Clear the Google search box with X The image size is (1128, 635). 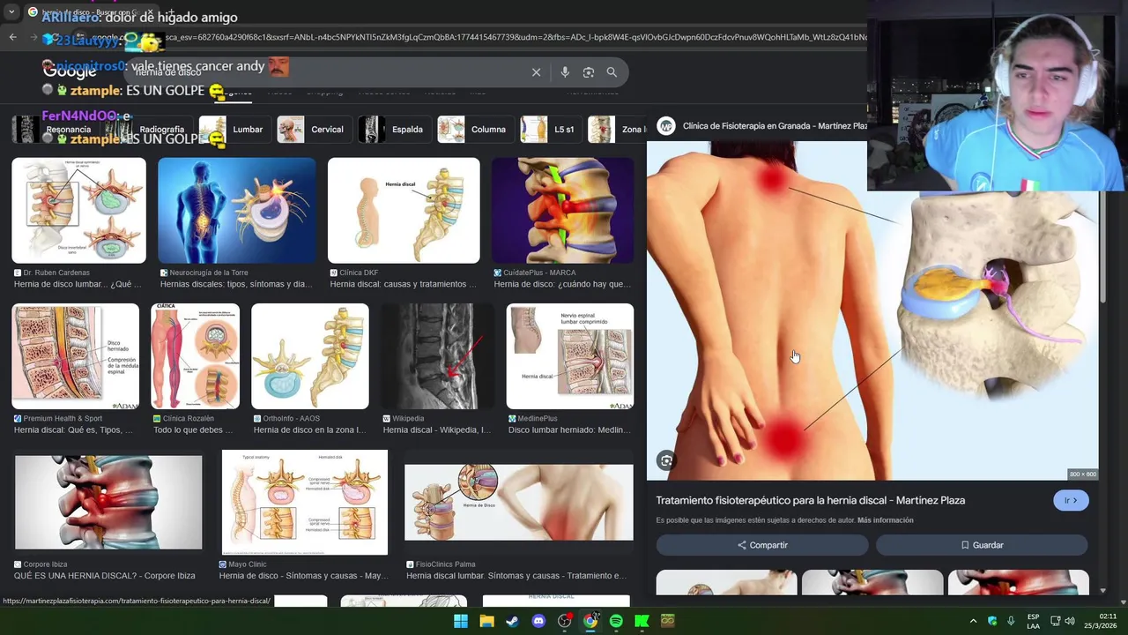536,72
